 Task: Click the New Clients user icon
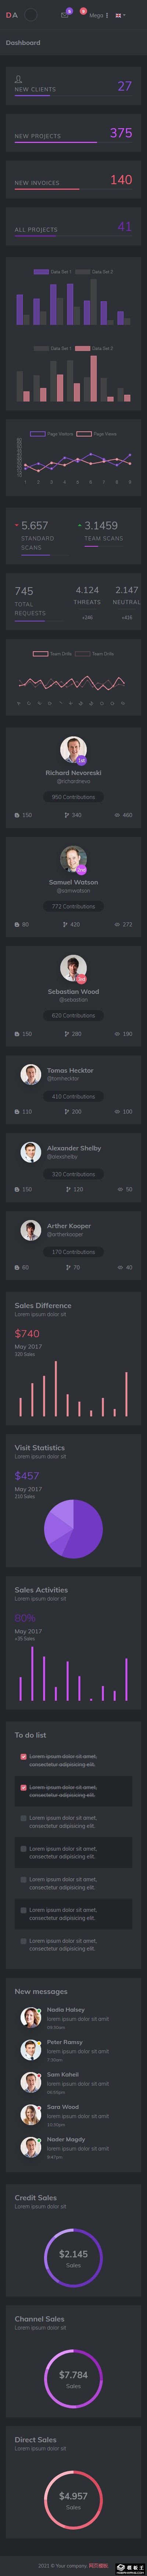(x=18, y=79)
